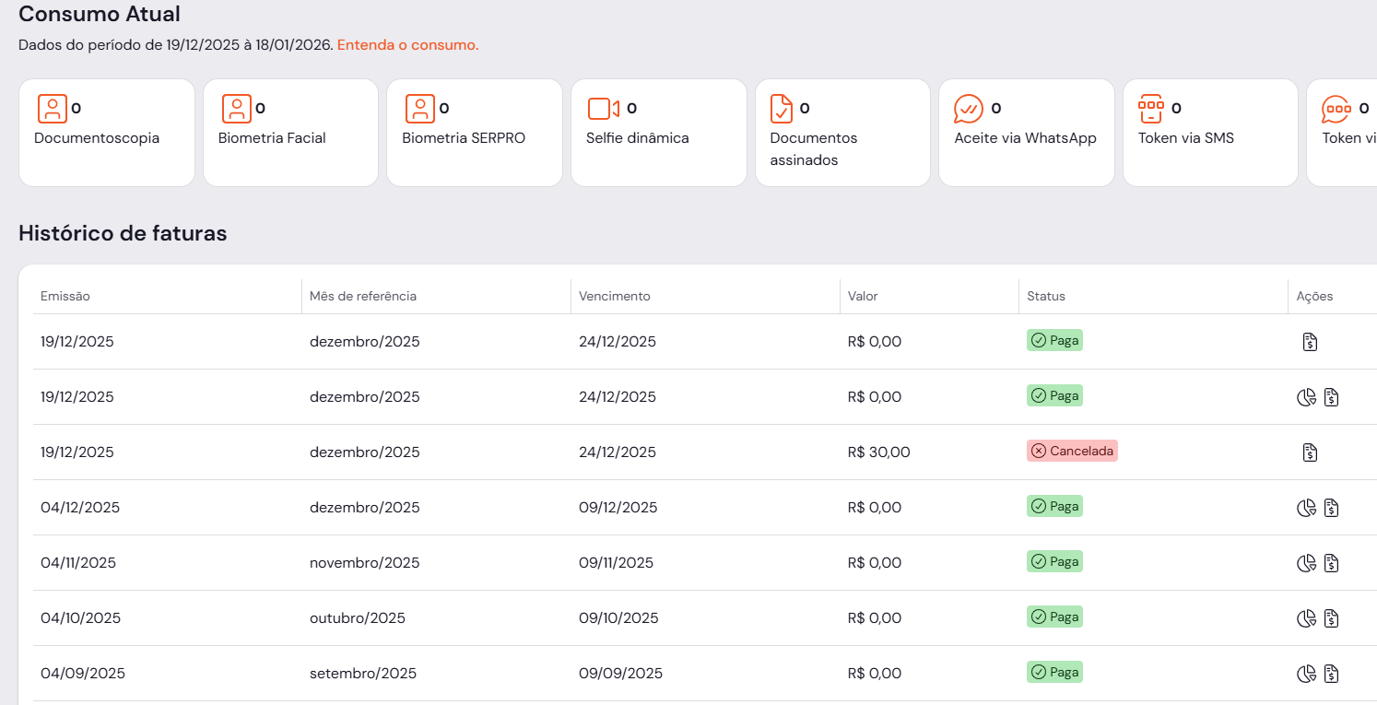Image resolution: width=1377 pixels, height=705 pixels.
Task: Click the Vencimento column header
Action: click(614, 297)
